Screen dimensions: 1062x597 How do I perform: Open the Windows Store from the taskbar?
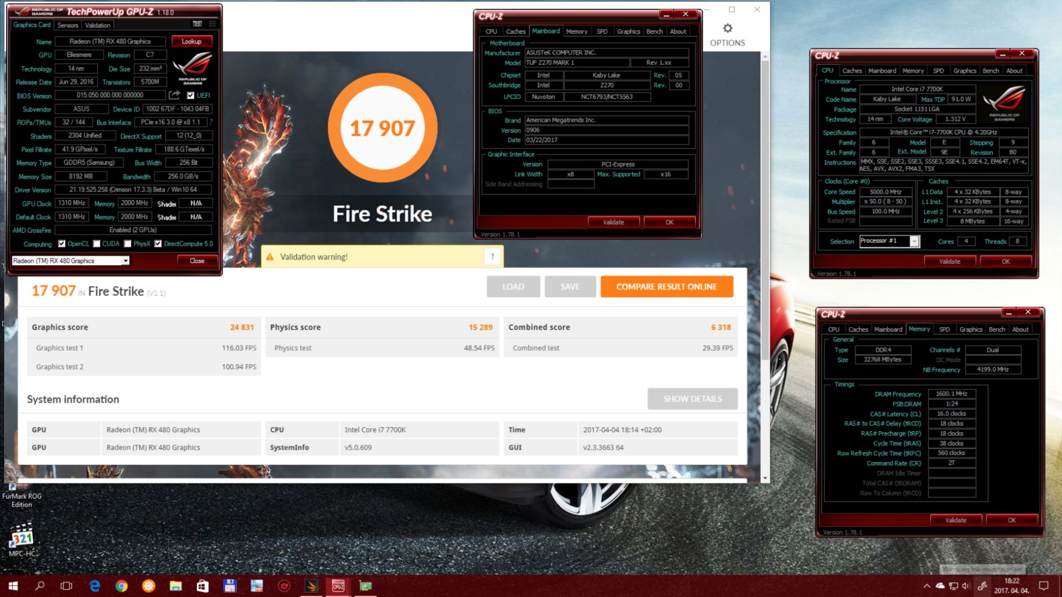202,586
